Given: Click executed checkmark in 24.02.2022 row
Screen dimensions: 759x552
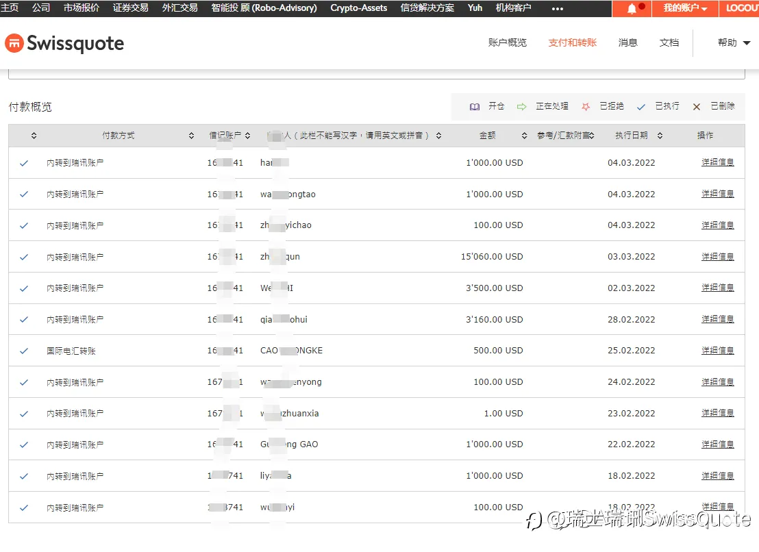Looking at the screenshot, I should (x=24, y=382).
